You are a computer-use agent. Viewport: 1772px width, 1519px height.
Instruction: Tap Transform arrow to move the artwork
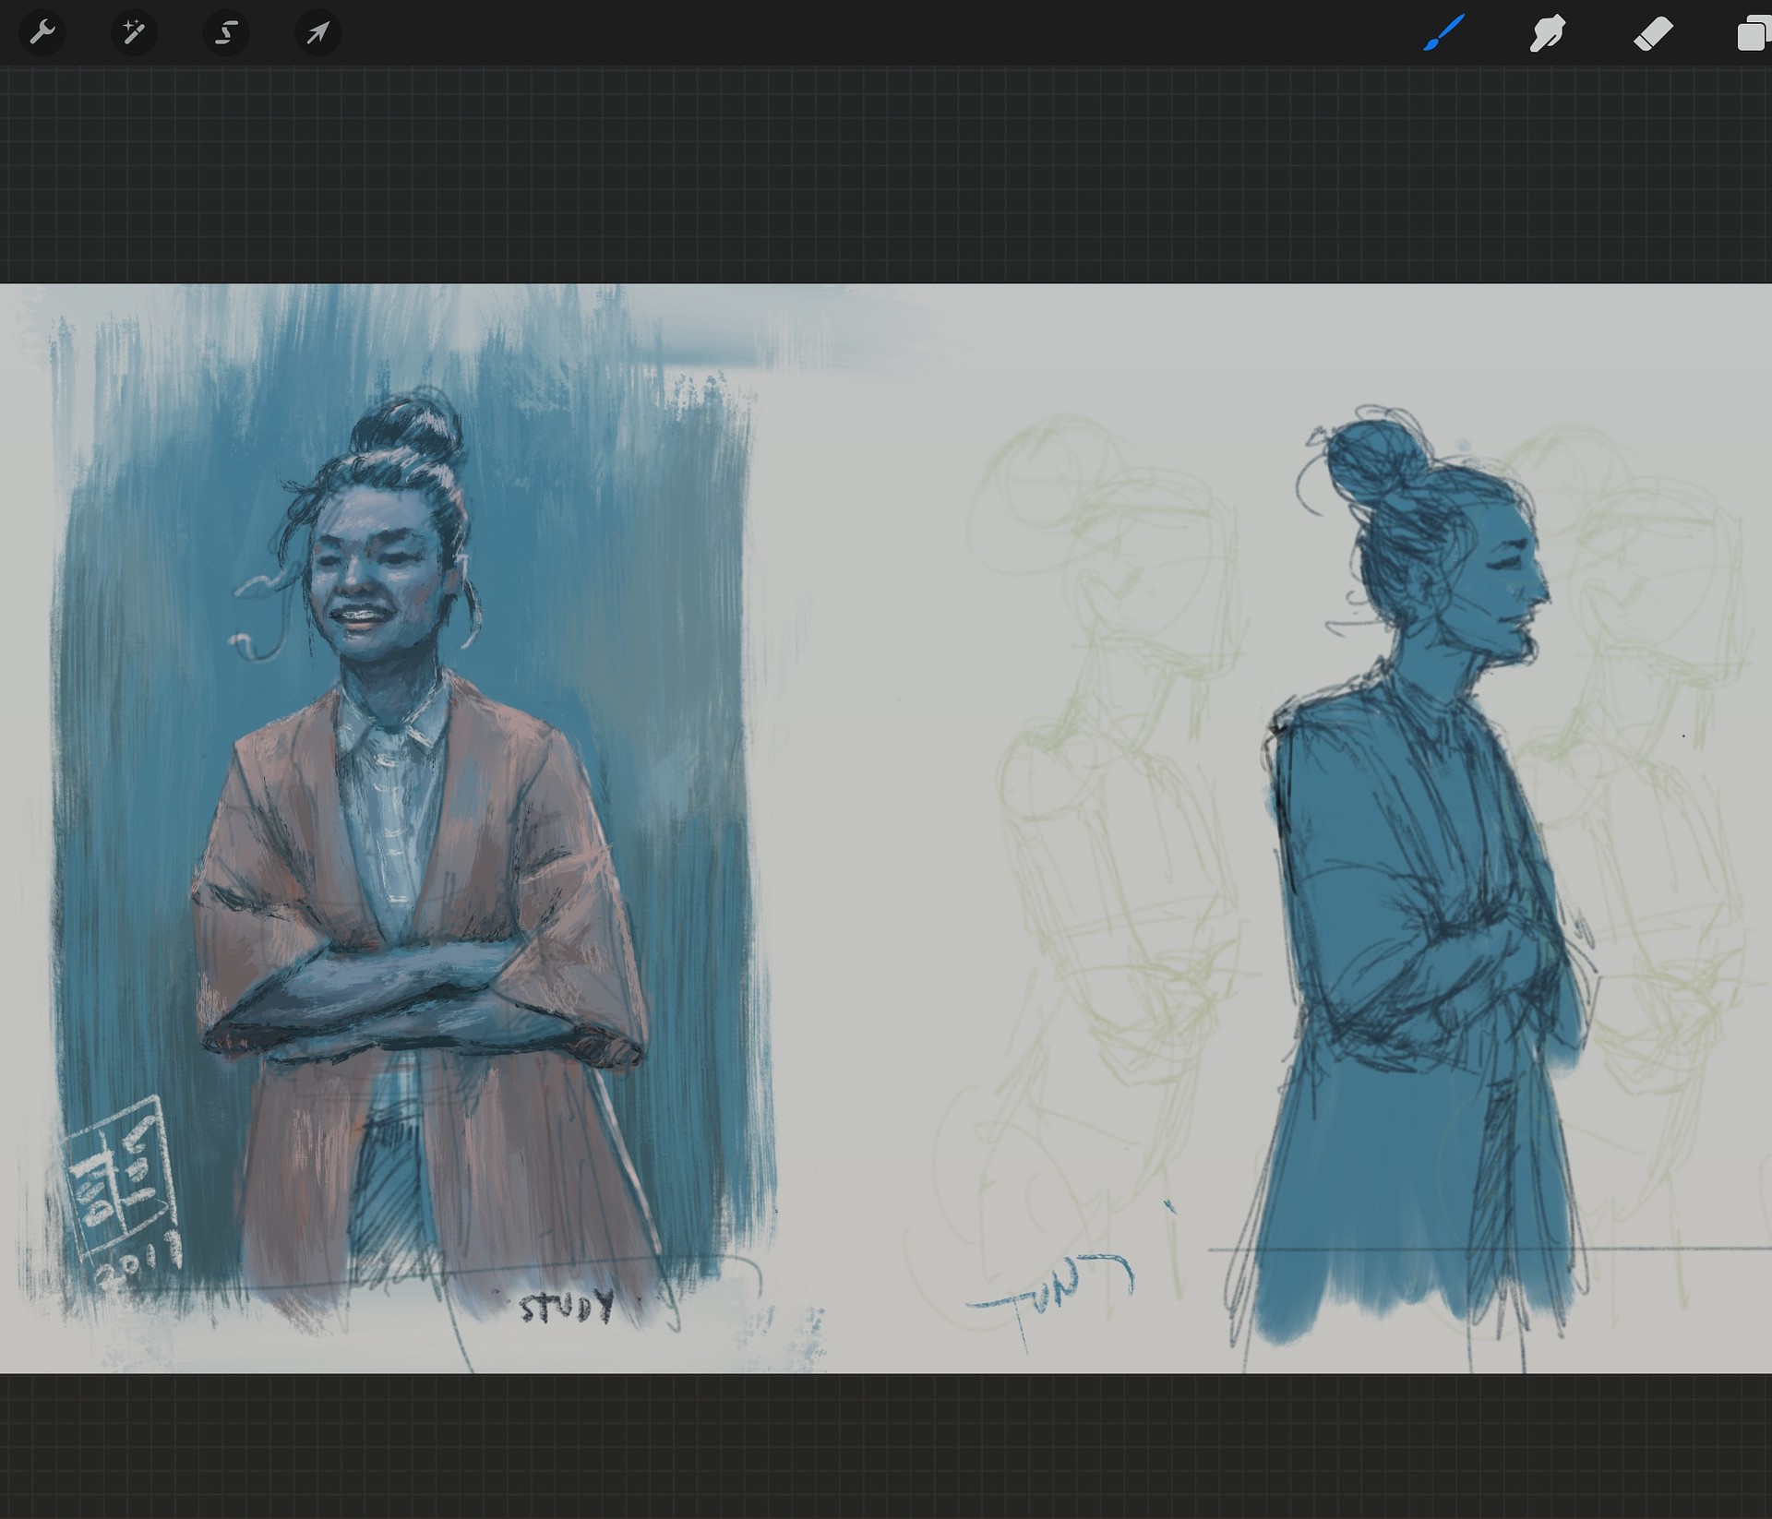tap(317, 32)
